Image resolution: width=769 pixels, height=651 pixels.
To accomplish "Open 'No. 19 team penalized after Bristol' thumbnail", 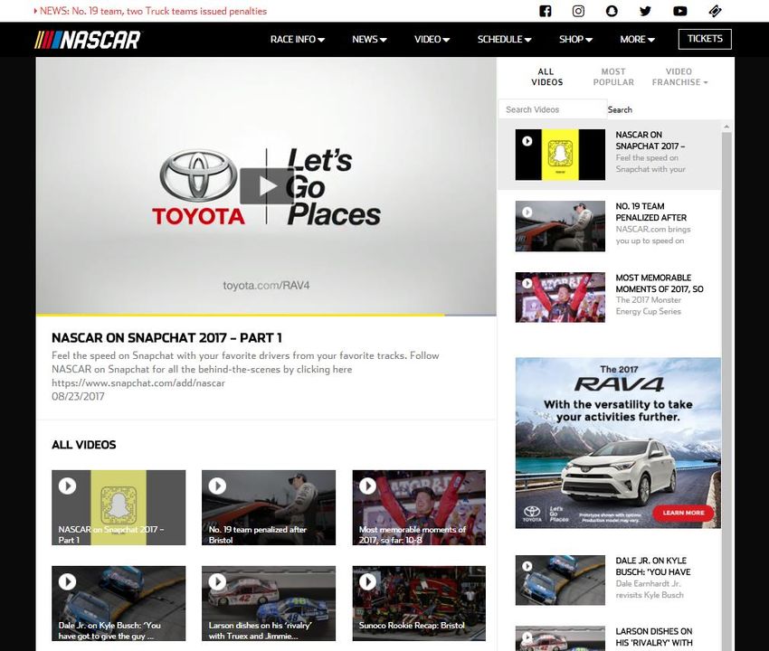I will [x=269, y=507].
